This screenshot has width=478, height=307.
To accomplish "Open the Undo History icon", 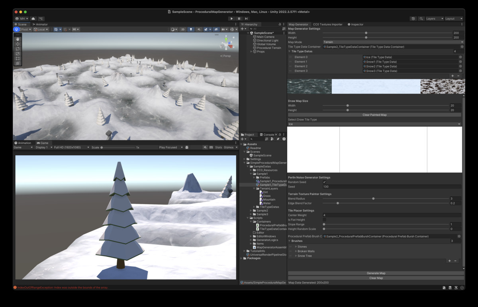I will click(x=413, y=19).
